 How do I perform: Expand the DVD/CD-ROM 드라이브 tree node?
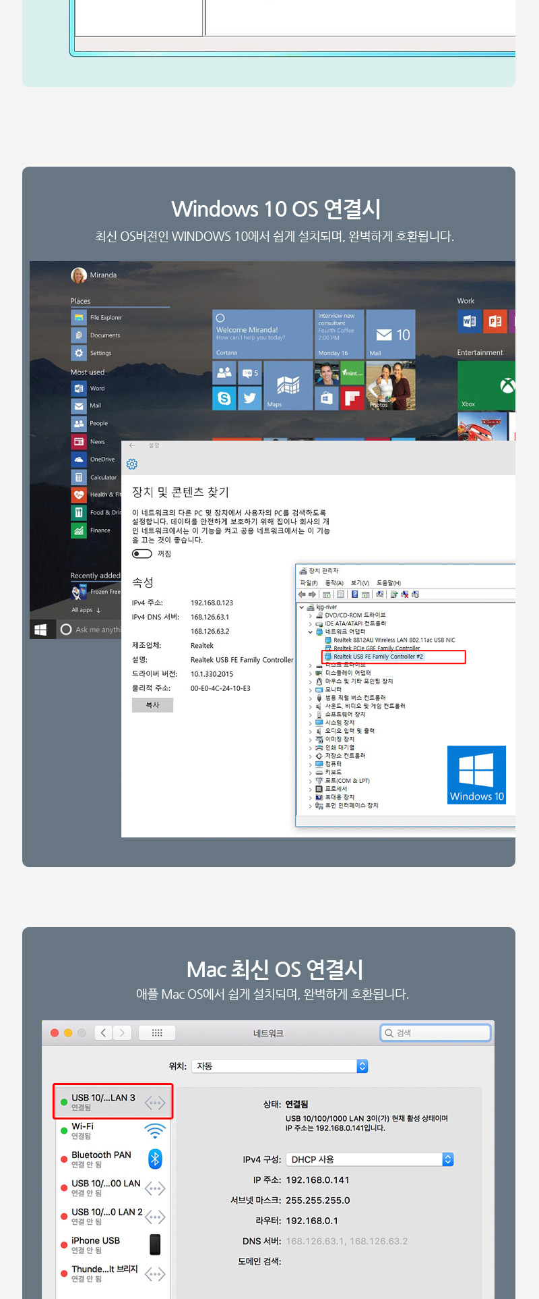pyautogui.click(x=311, y=615)
